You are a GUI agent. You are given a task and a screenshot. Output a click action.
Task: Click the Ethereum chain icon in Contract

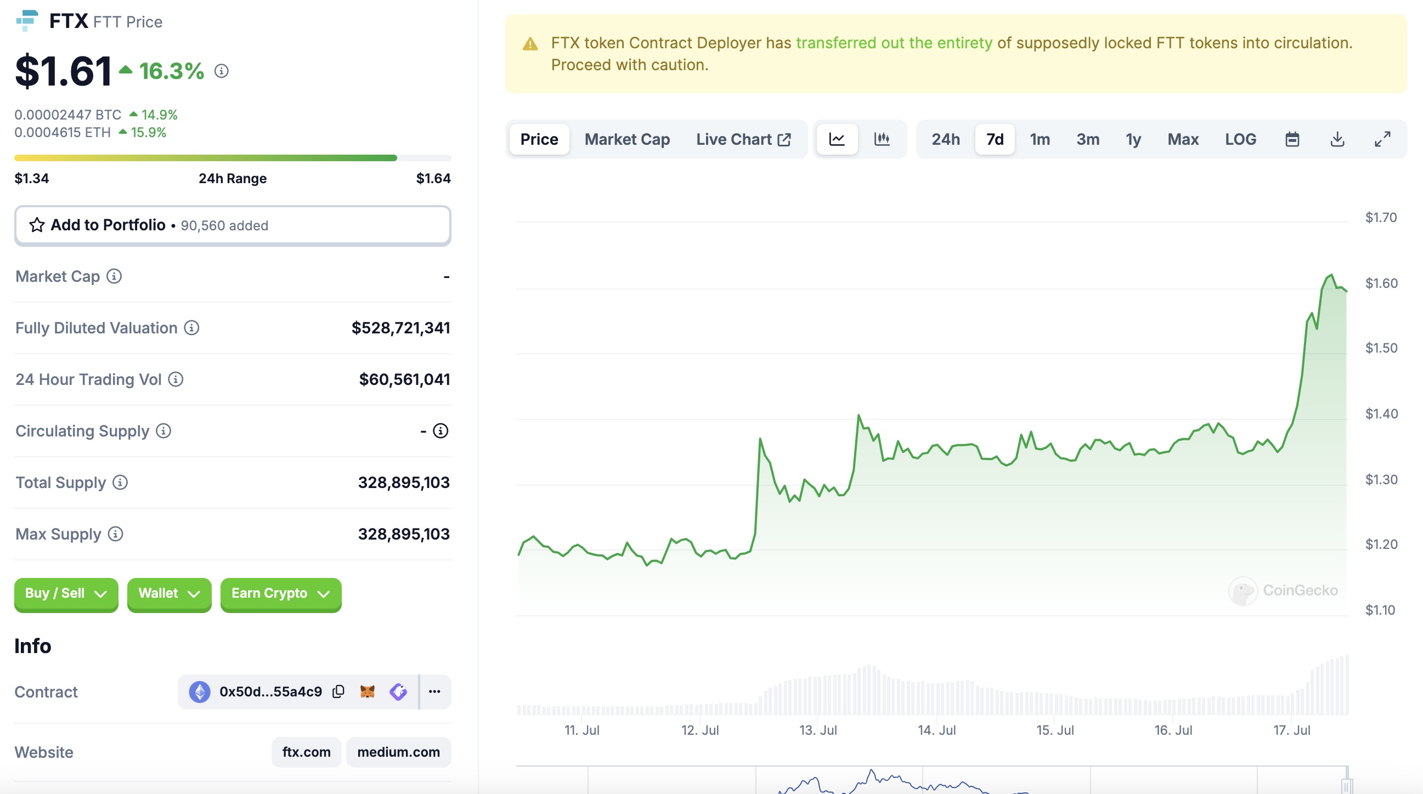(200, 692)
